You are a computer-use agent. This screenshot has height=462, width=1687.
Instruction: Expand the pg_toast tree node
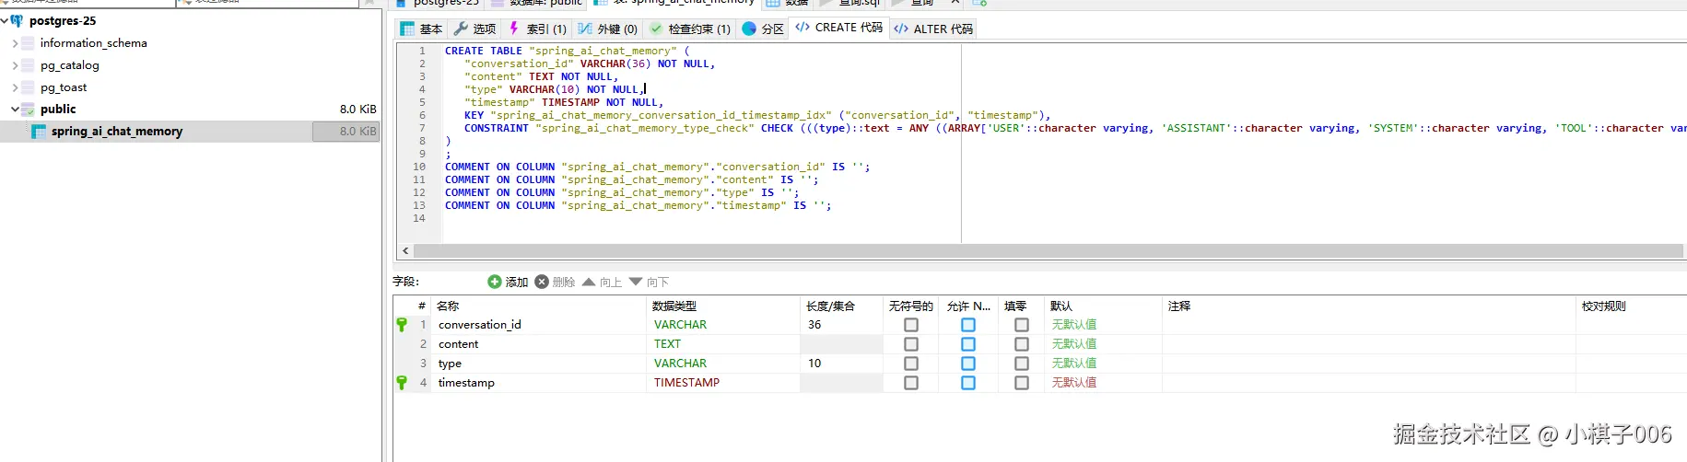(15, 87)
